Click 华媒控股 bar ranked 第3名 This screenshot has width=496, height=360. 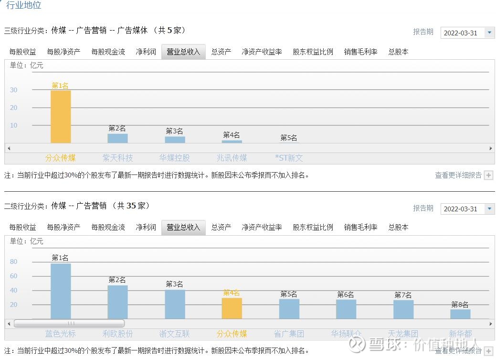(175, 140)
